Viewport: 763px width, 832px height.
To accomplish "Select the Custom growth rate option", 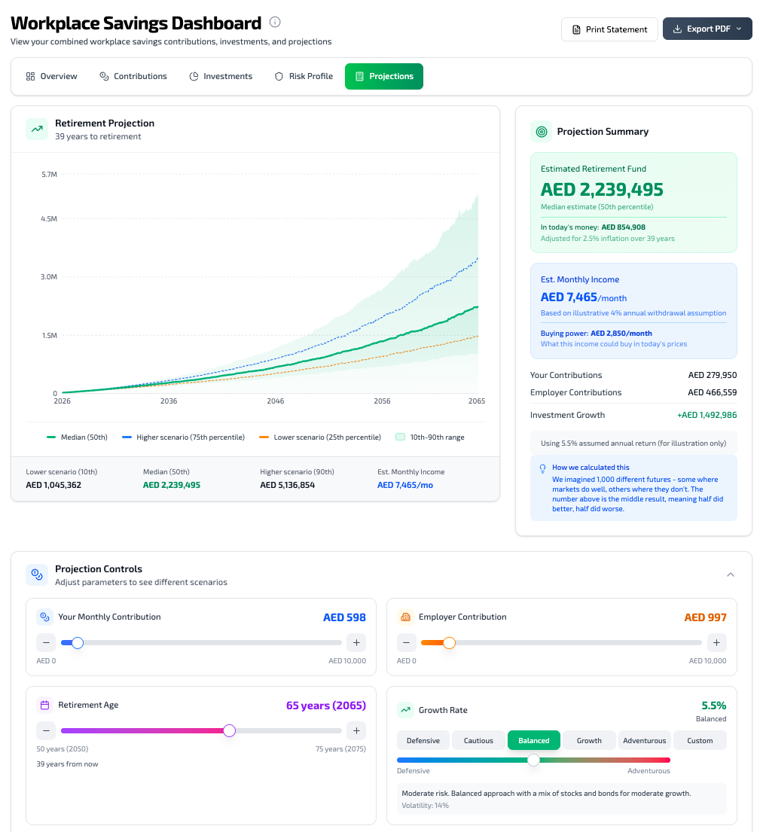I will (700, 741).
